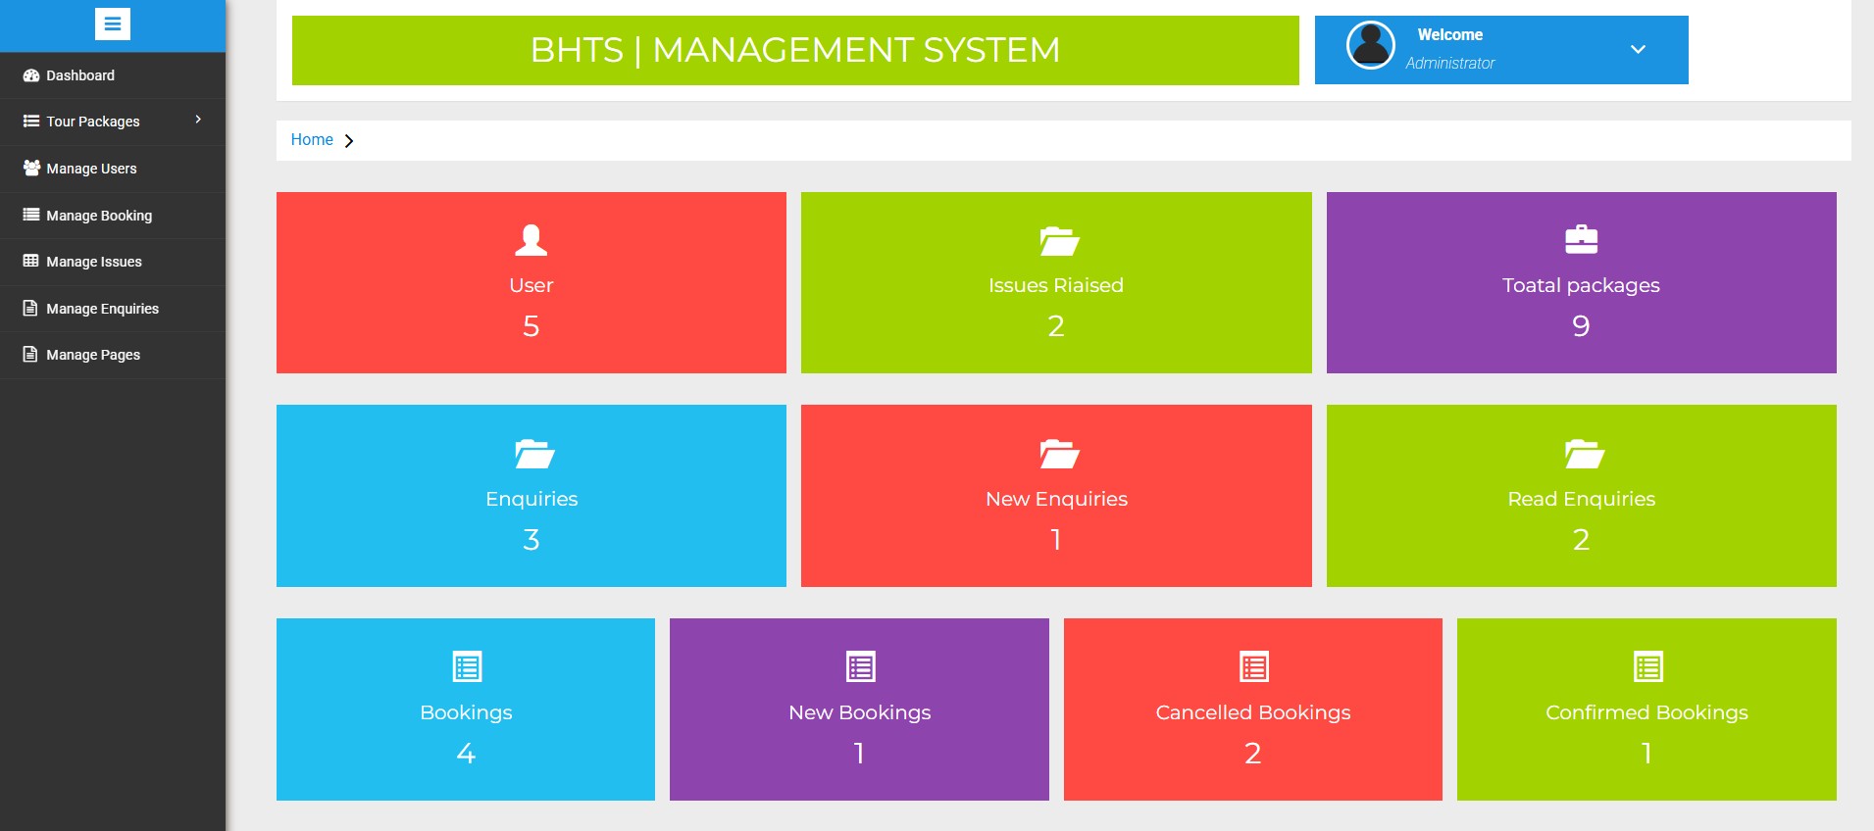Click the list icon on Cancelled Bookings card
Viewport: 1874px width, 831px height.
coord(1253,666)
